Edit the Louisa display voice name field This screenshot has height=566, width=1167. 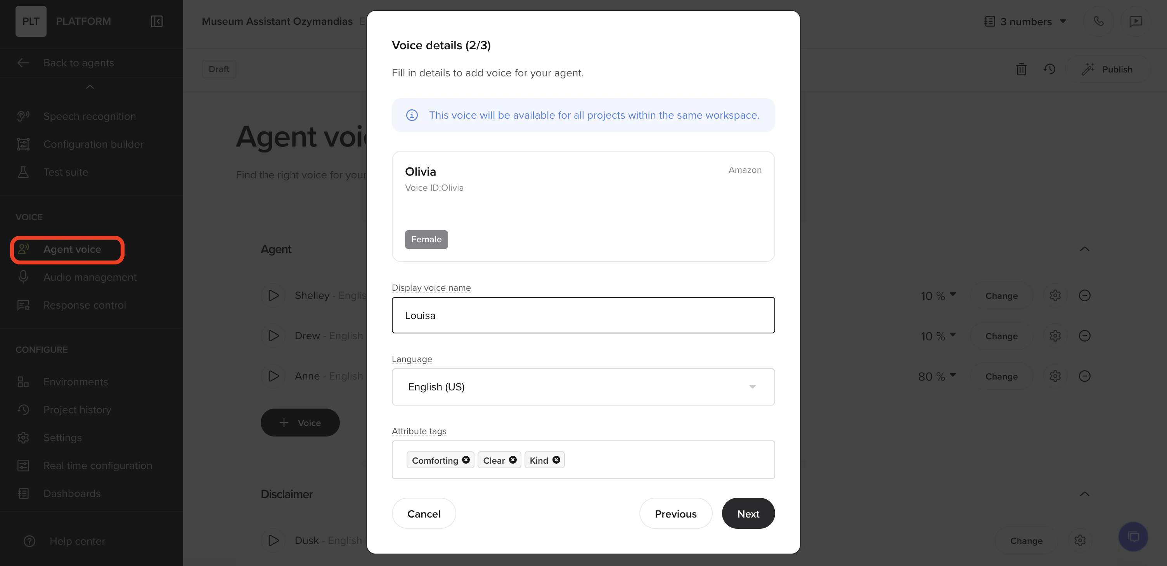(583, 315)
